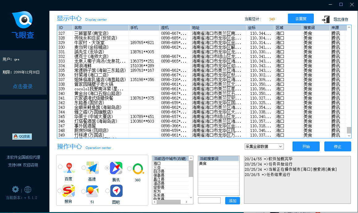Click the Baidu map source icon

(69, 168)
